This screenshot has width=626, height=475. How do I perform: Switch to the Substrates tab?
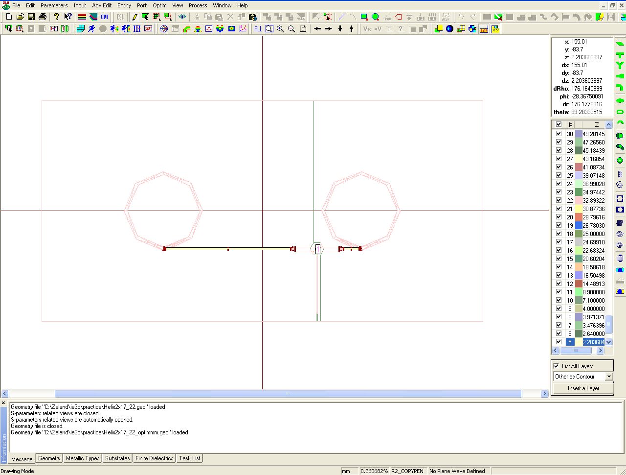[117, 458]
